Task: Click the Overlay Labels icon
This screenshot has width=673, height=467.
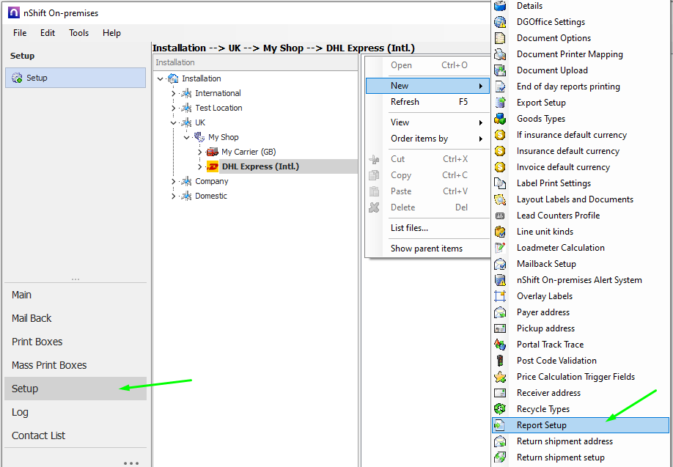Action: (500, 296)
